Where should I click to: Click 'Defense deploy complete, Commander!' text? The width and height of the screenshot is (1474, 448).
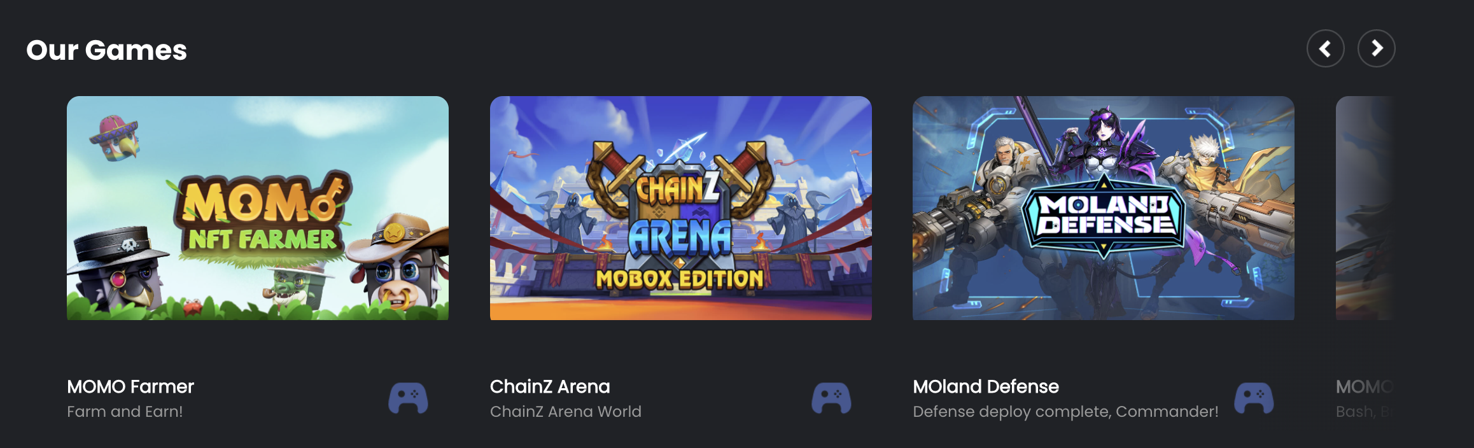[1065, 412]
